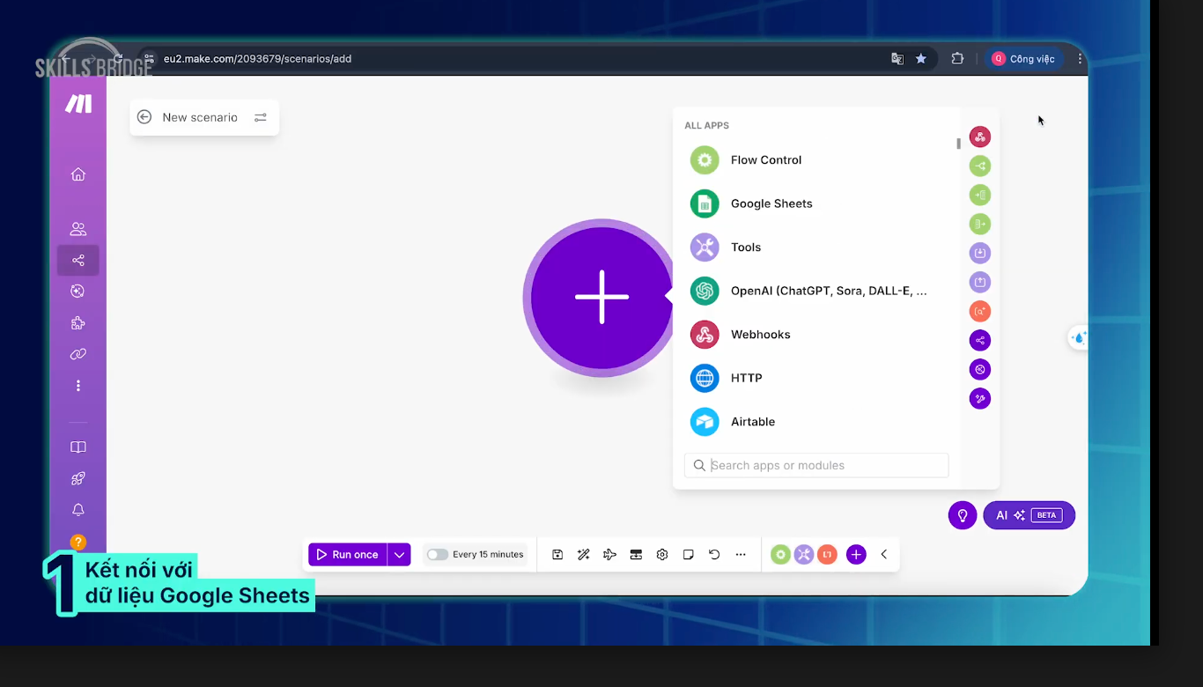
Task: Open the AI Beta assistant button
Action: pos(1029,515)
